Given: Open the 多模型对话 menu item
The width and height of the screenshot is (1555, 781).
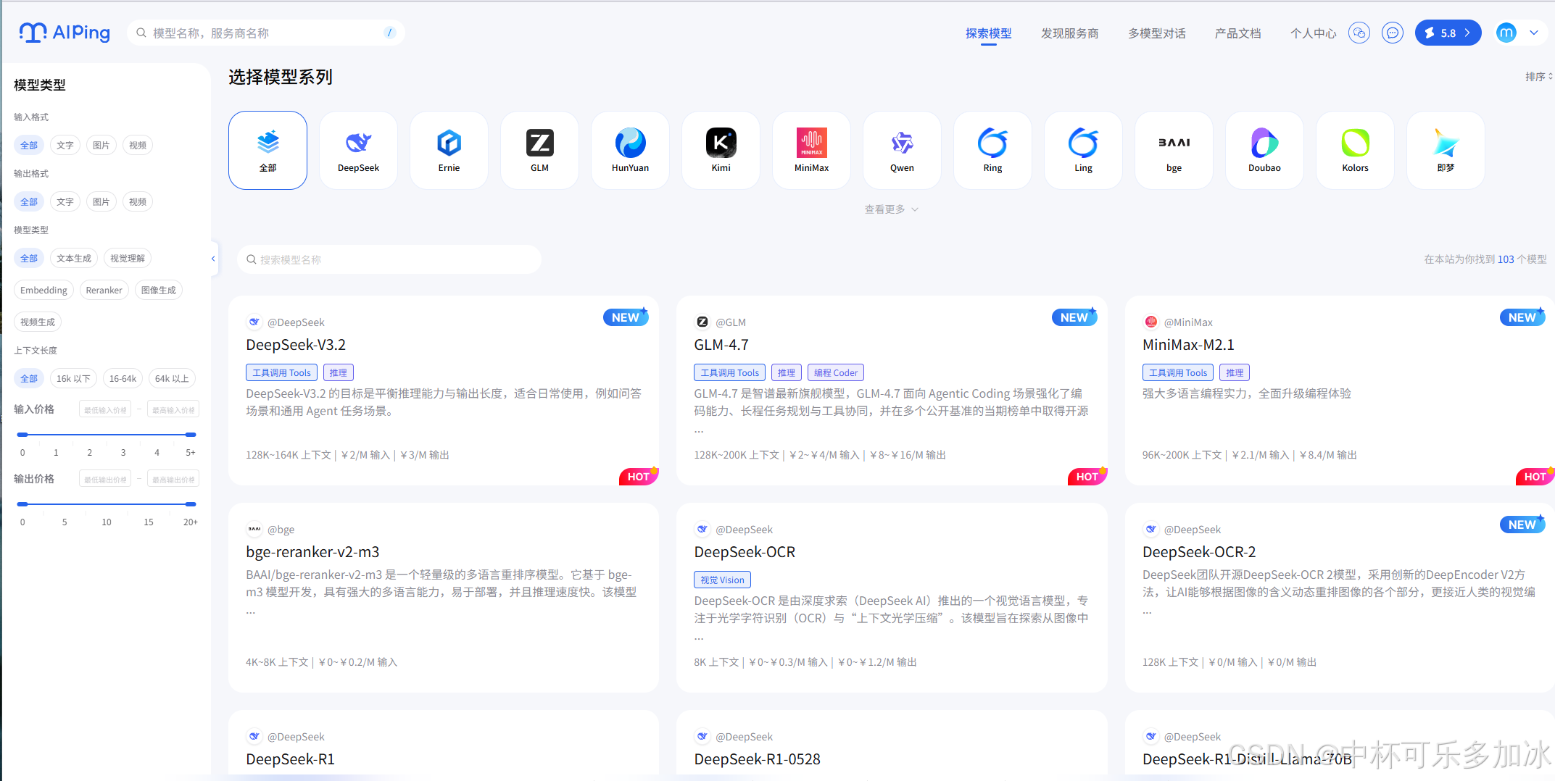Looking at the screenshot, I should 1156,33.
